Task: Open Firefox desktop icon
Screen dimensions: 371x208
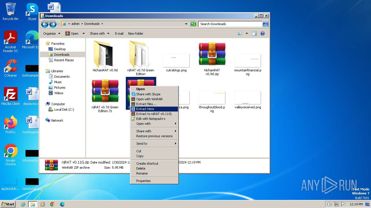Action: pyautogui.click(x=10, y=125)
